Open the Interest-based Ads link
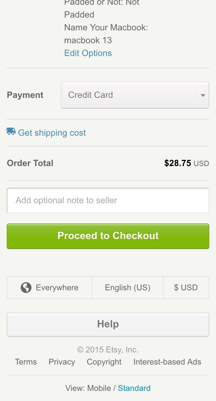The image size is (216, 401). point(167,362)
